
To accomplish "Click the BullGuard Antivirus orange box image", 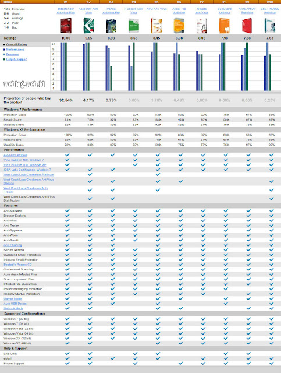I will (x=224, y=26).
